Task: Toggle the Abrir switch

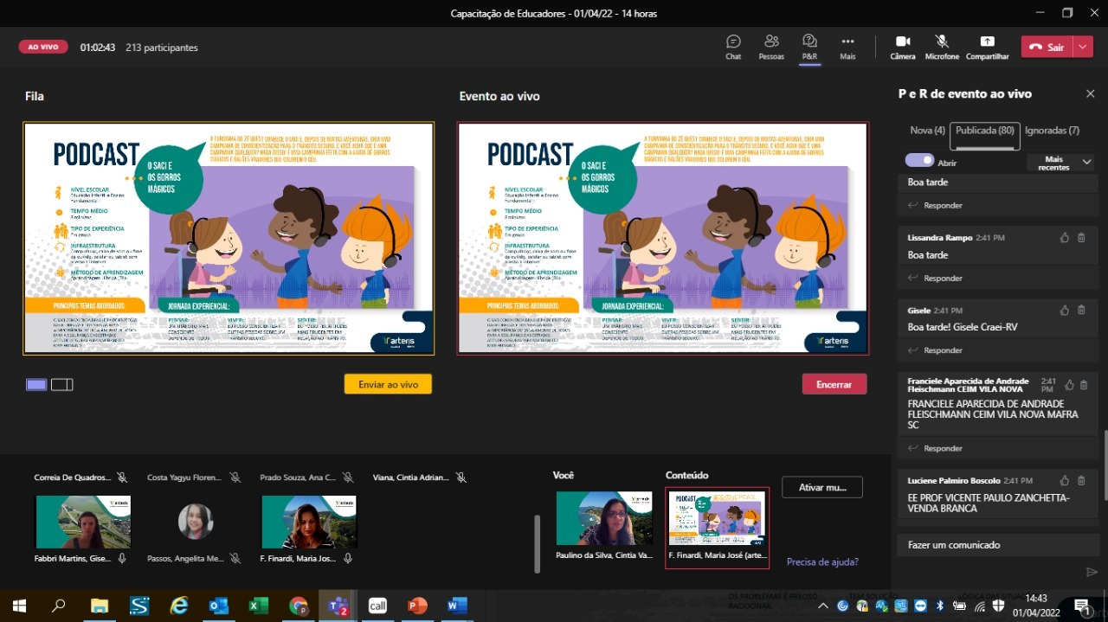Action: [919, 161]
